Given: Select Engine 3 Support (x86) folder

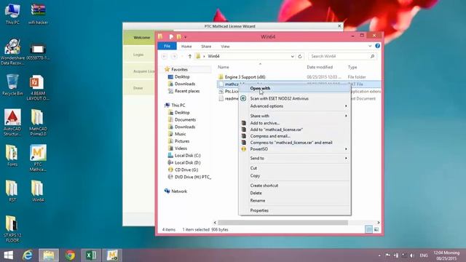Looking at the screenshot, I should 245,77.
